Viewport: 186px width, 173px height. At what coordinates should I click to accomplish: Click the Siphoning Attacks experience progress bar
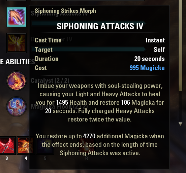click(89, 23)
